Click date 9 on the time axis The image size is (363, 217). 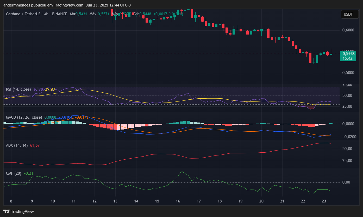[x=32, y=201]
